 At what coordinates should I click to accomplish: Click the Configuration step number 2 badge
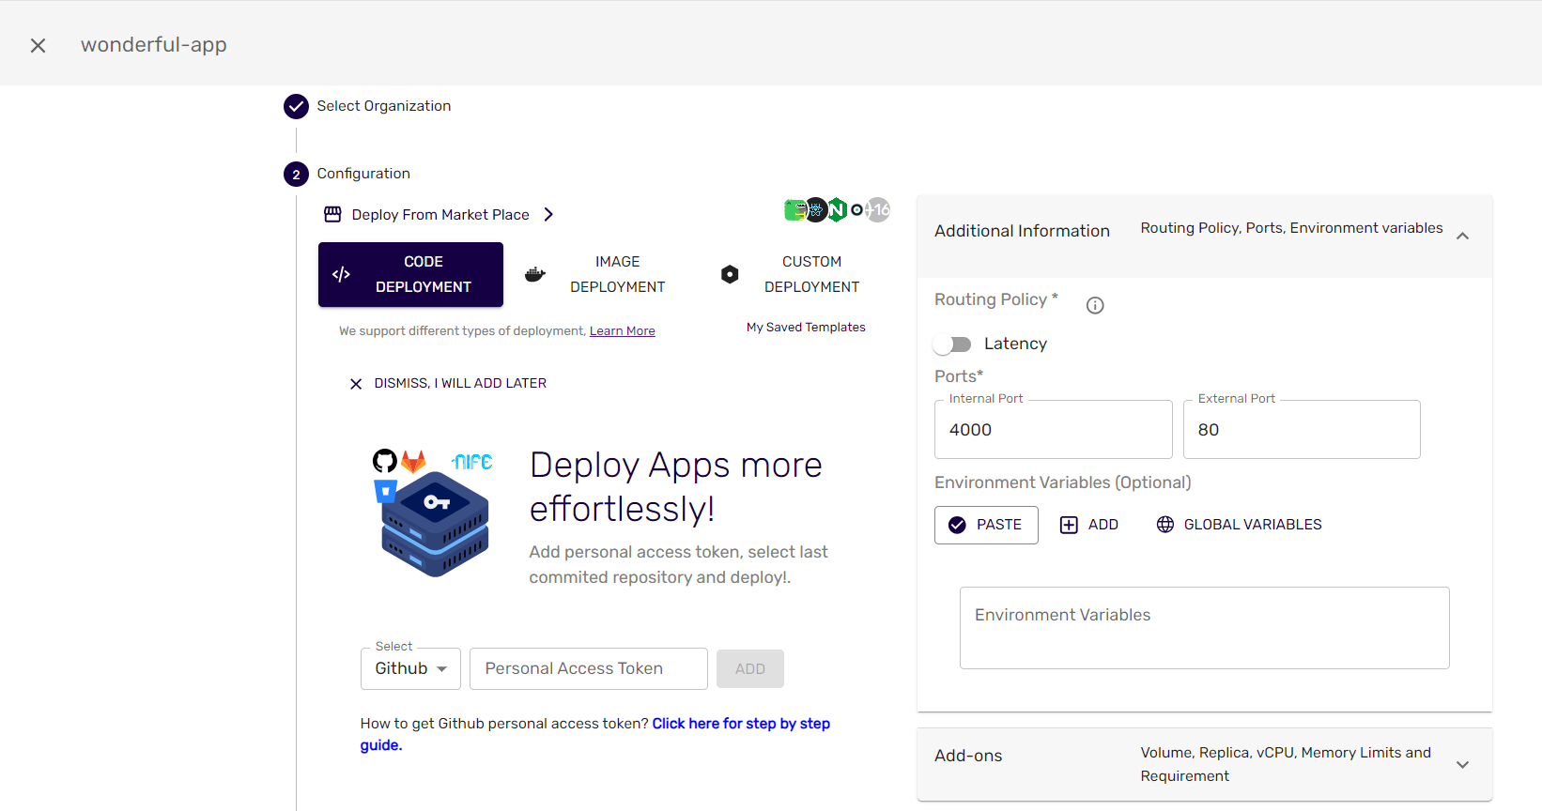pos(296,174)
